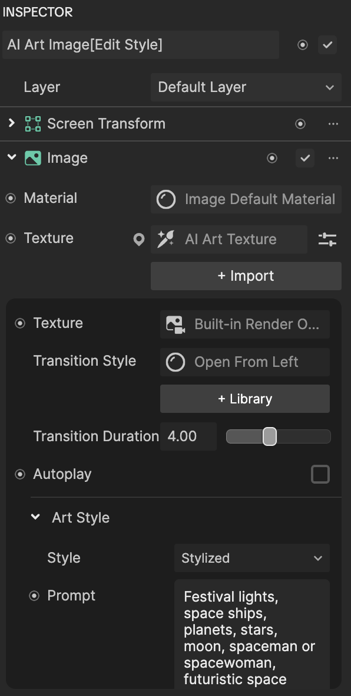The image size is (351, 696).
Task: Click the radio dot beside the inner Texture label
Action: coord(20,324)
